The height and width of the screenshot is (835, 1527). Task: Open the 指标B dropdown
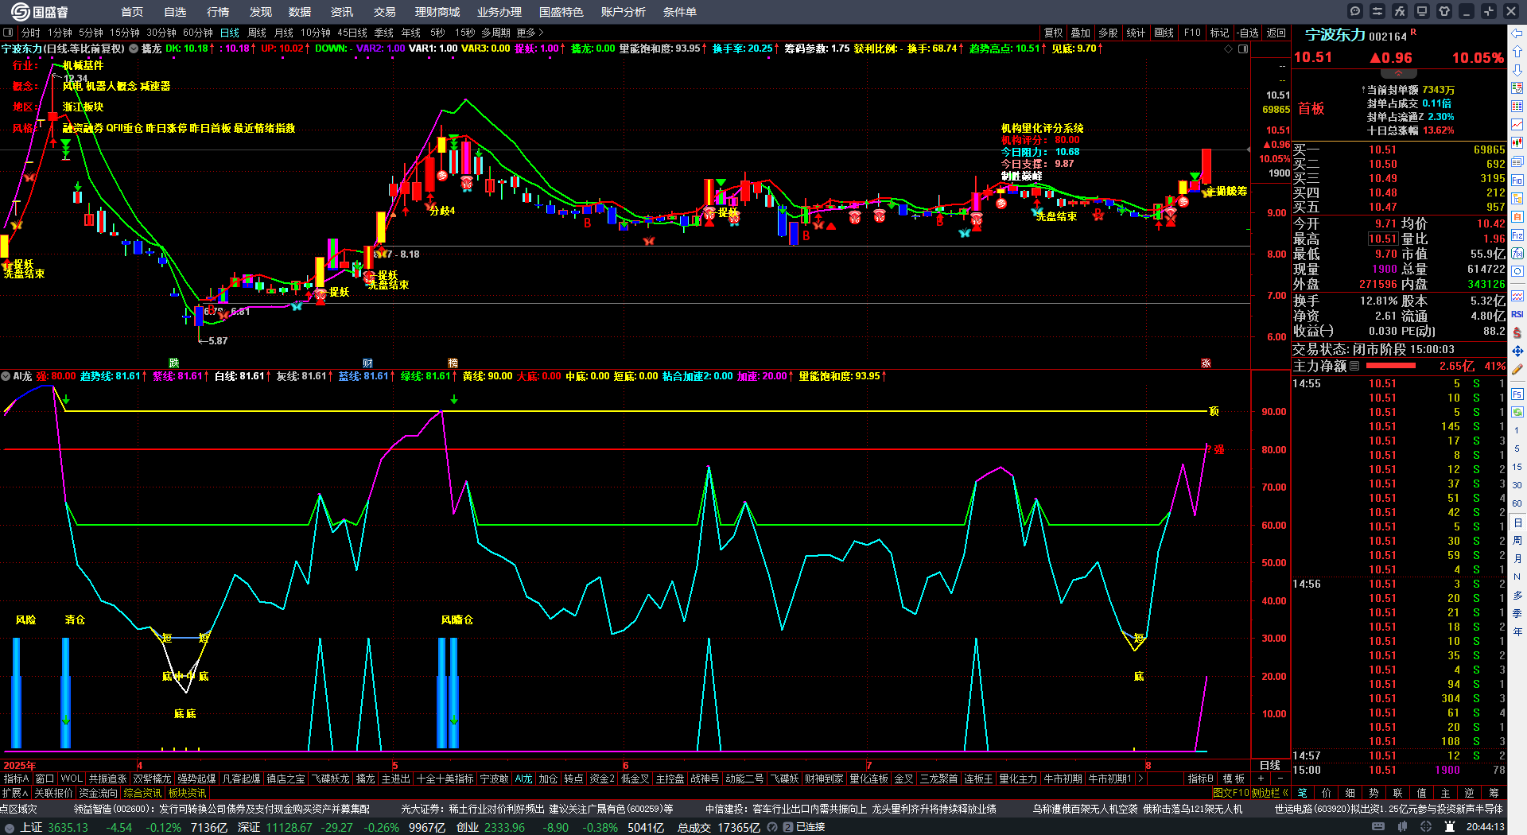[x=1200, y=779]
